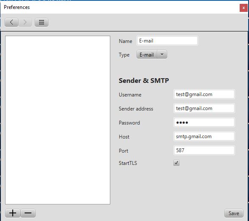Click the forward arrow navigation button
249x221 pixels.
click(25, 22)
